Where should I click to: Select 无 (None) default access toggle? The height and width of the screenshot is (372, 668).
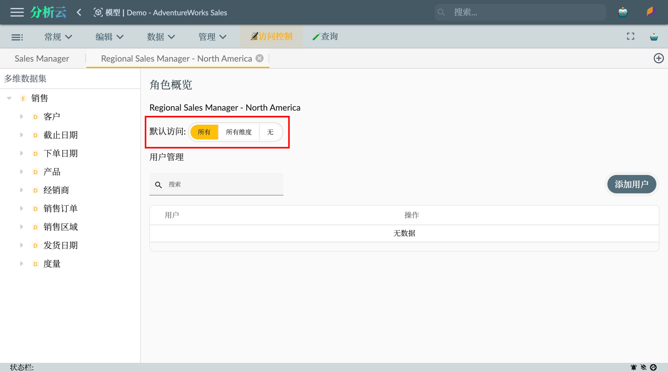pos(270,132)
